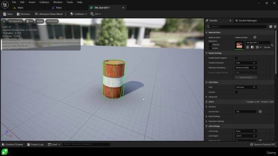Open the Tools menu

(x=69, y=2)
